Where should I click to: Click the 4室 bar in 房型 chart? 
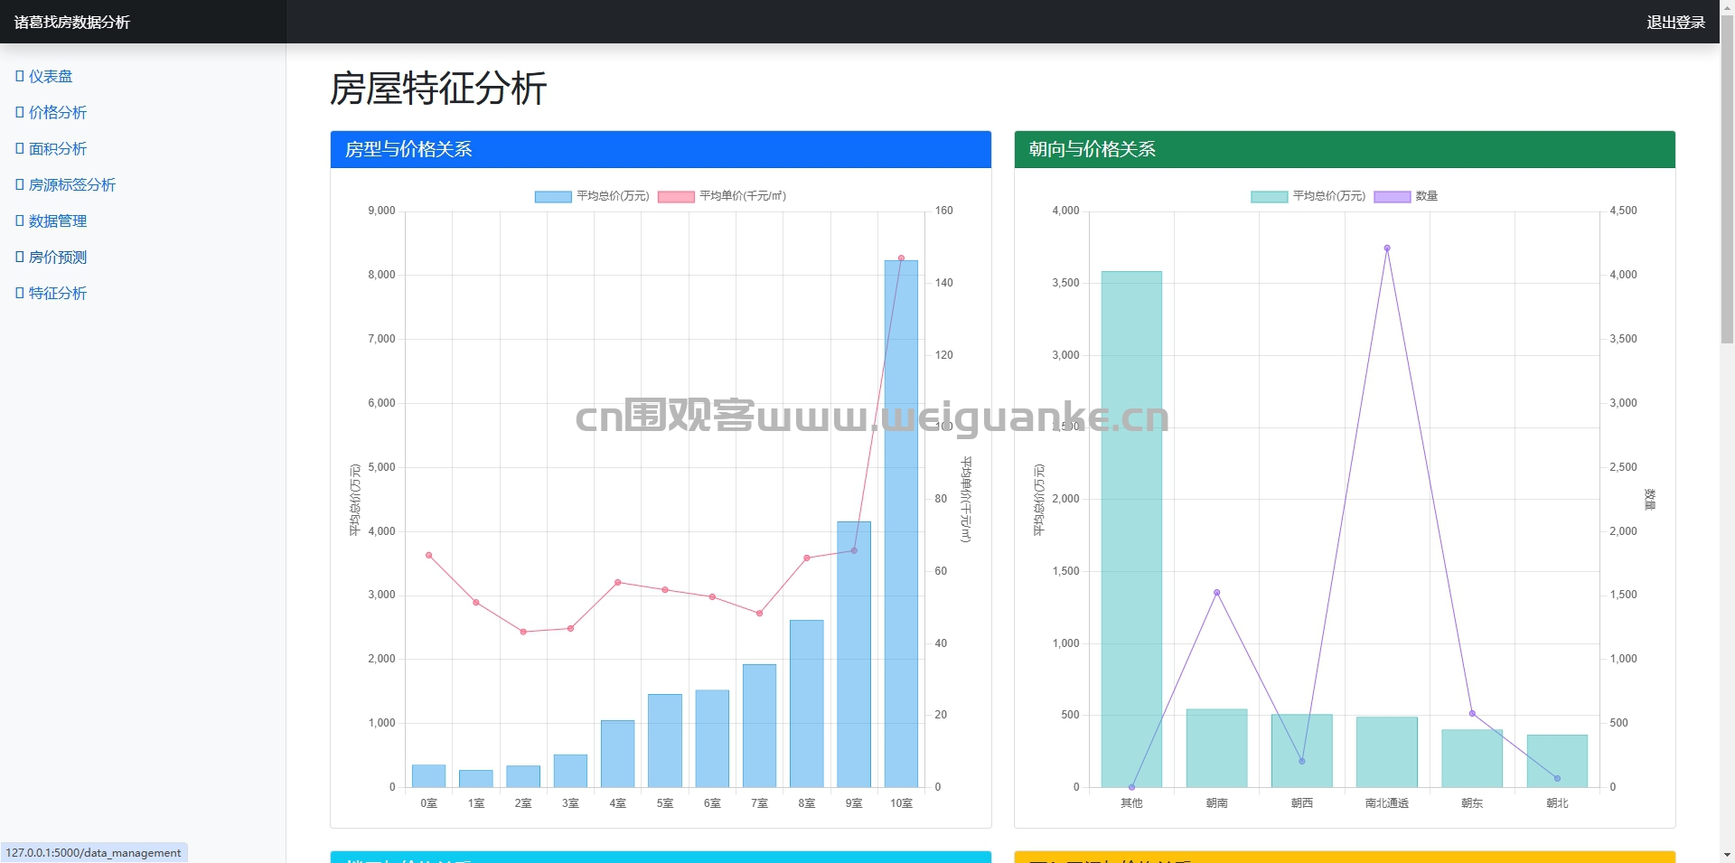617,754
